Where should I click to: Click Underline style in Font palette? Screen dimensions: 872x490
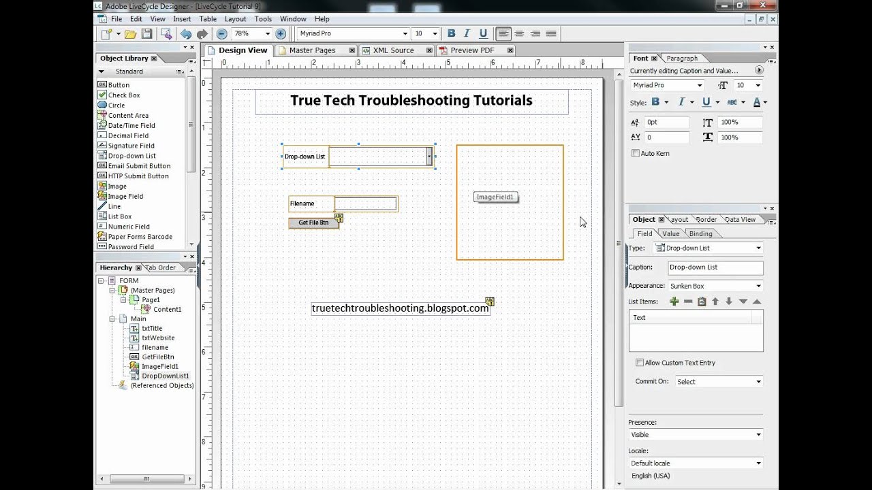pos(706,102)
